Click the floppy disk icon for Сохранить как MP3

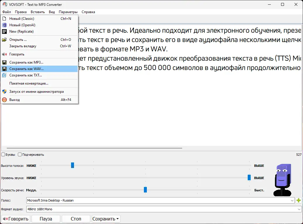[x=4, y=62]
